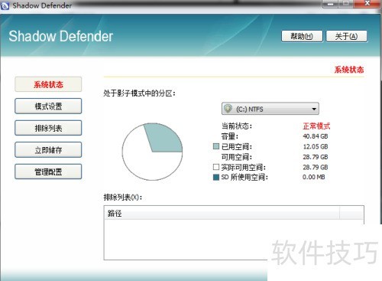
Task: Click the 当前状态 label
Action: coord(236,126)
